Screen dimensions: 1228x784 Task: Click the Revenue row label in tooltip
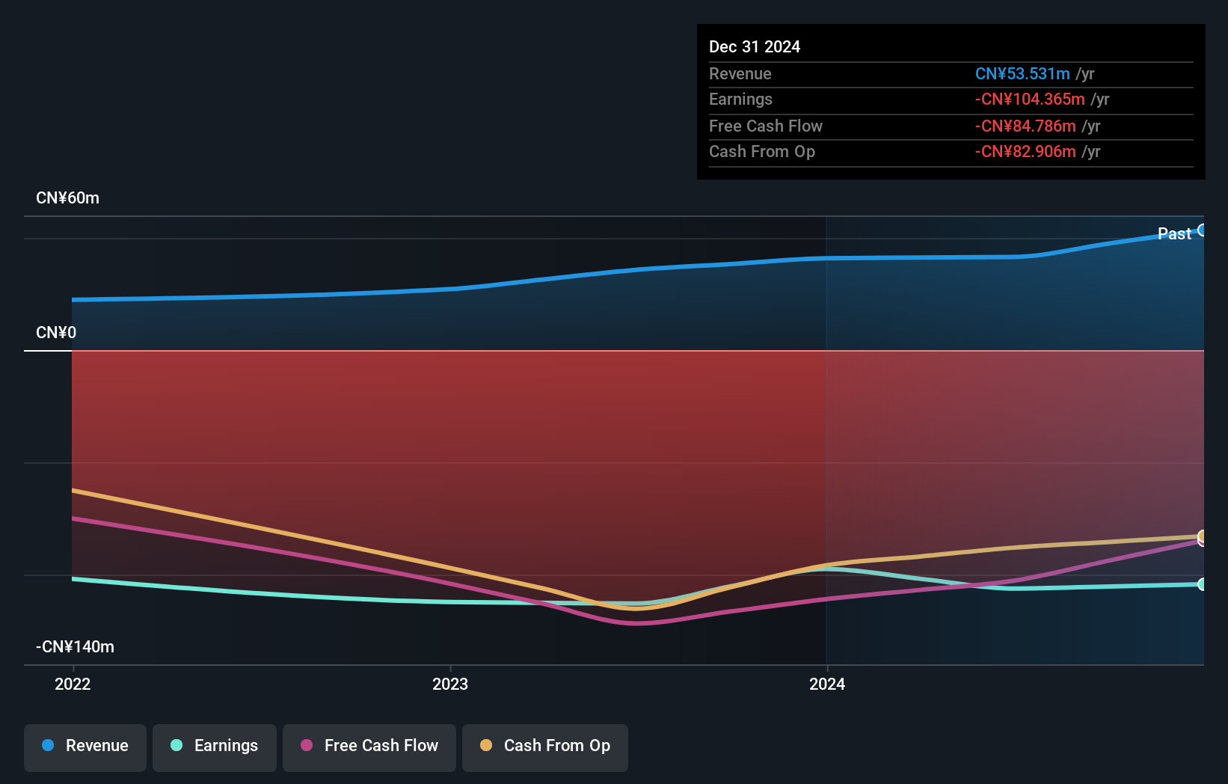740,74
